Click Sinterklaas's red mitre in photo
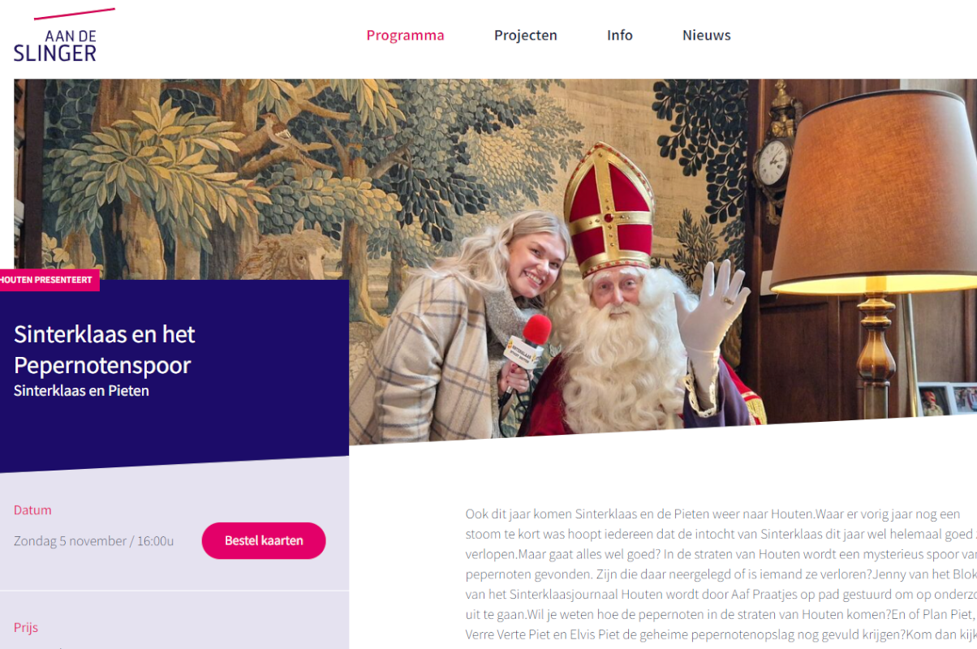The image size is (977, 649). [609, 208]
